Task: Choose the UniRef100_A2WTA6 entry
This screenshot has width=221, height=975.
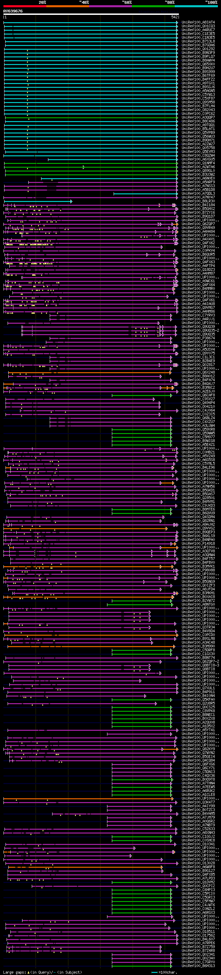Action: [198, 167]
